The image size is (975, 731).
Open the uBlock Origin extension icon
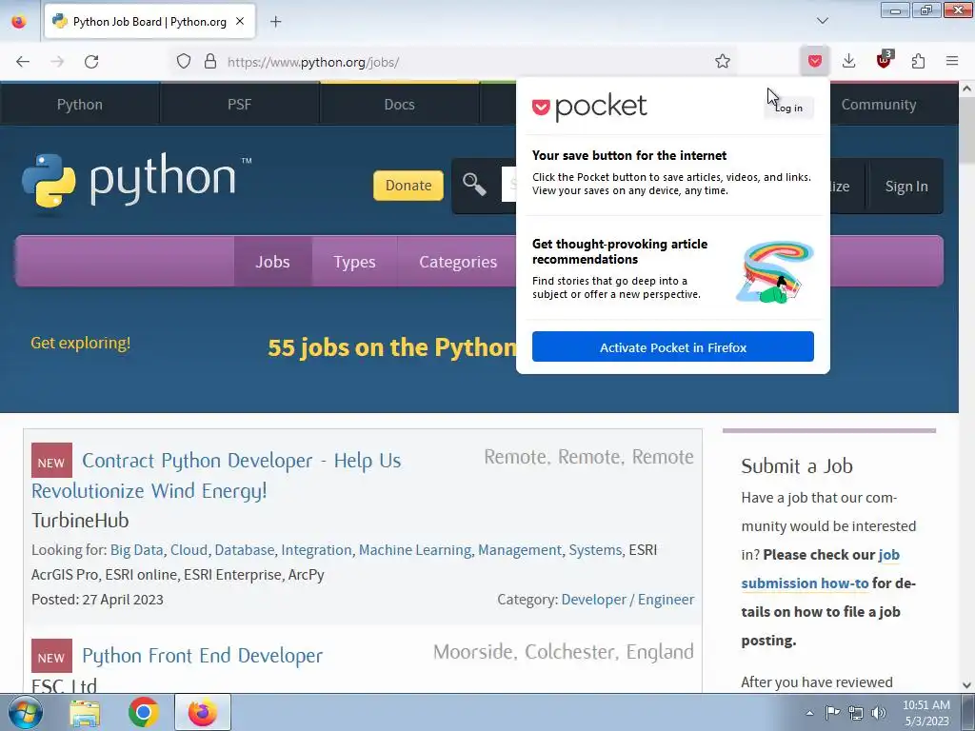click(x=884, y=60)
